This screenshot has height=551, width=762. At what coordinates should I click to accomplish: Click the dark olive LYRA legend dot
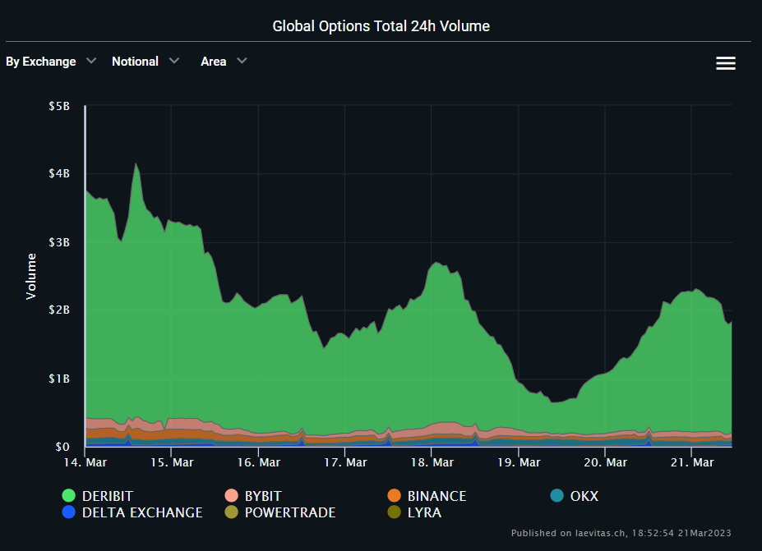pos(394,512)
